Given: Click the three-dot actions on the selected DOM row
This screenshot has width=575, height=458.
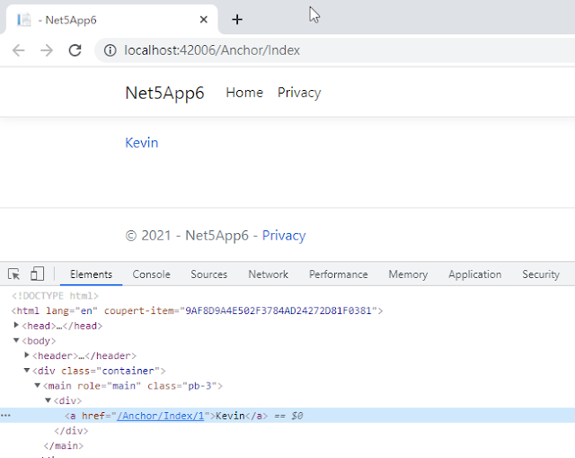Looking at the screenshot, I should (x=6, y=416).
